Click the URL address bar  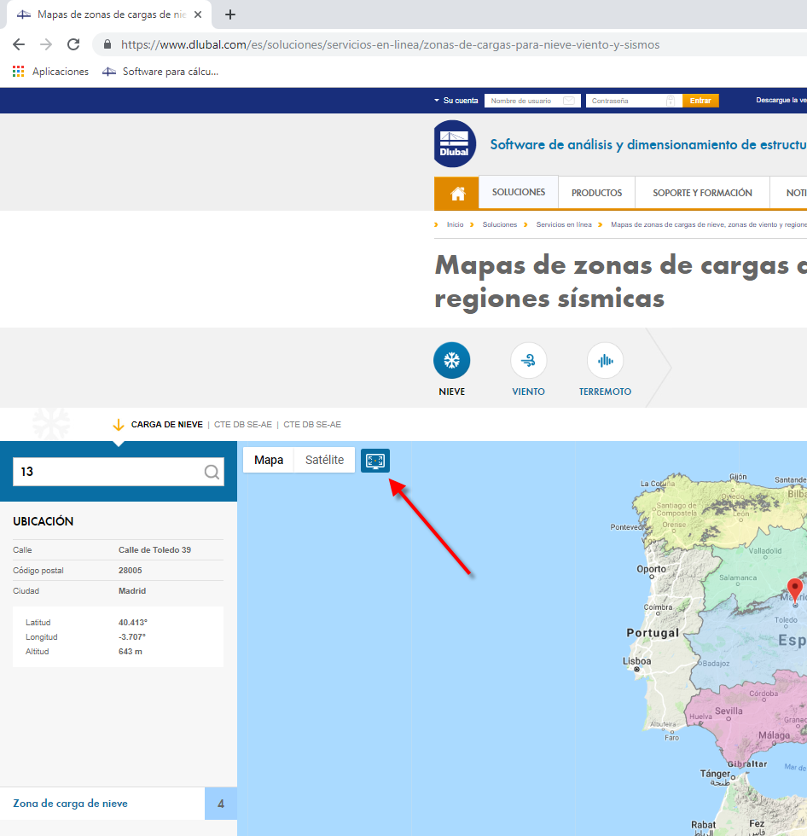pos(448,44)
